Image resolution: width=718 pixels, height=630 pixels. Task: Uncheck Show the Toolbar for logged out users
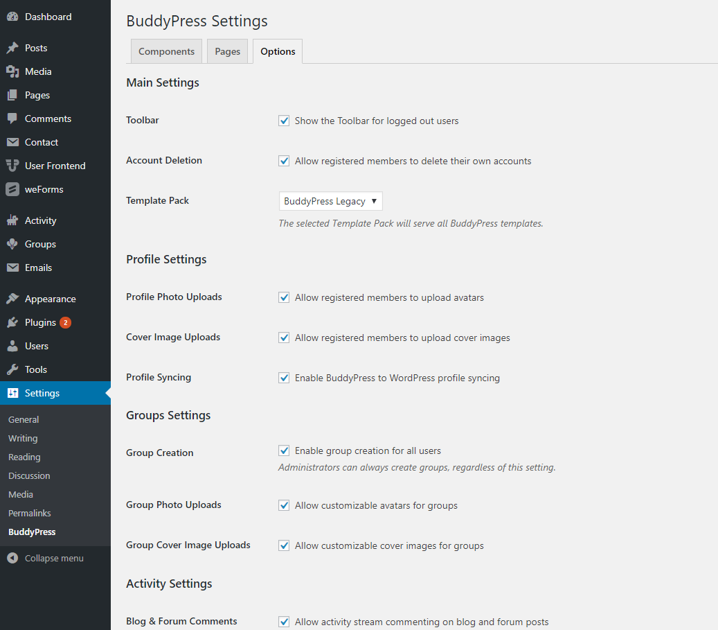point(284,121)
